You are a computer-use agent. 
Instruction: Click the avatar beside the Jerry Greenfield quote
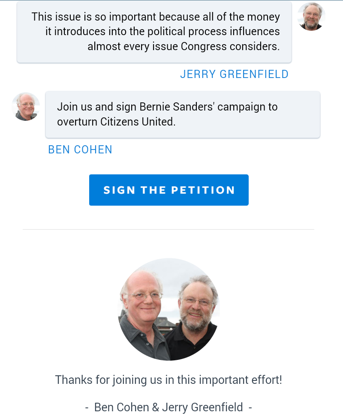pos(311,17)
